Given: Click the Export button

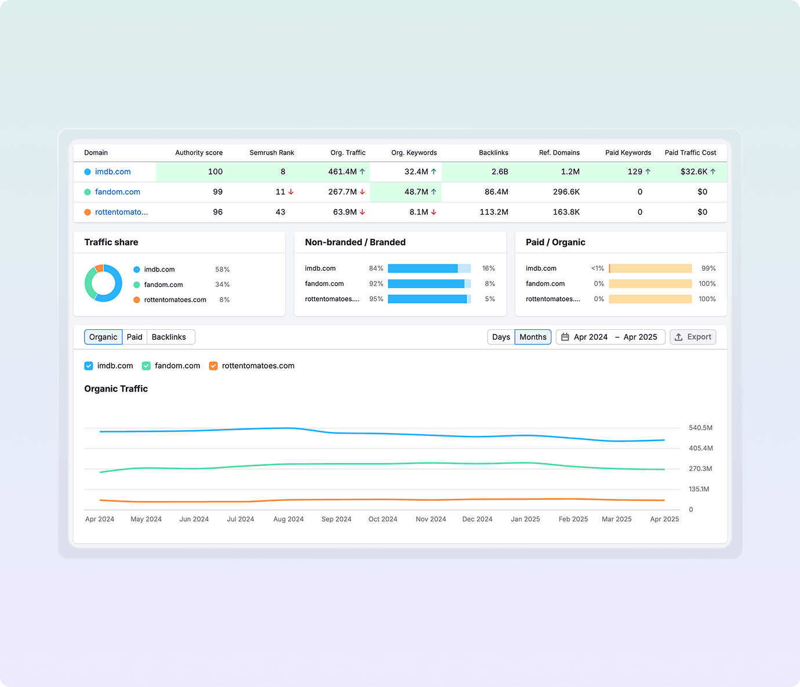Looking at the screenshot, I should [693, 337].
